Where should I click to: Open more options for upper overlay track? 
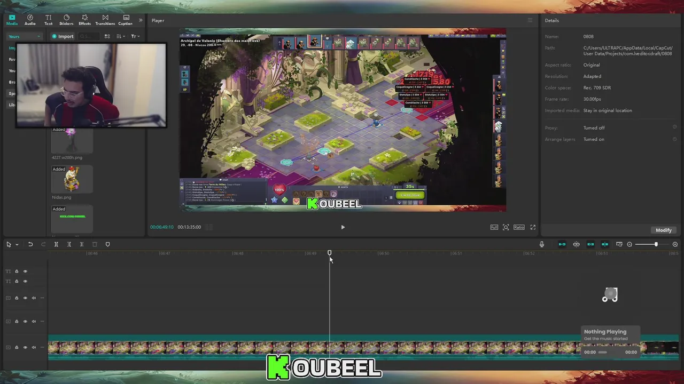pyautogui.click(x=42, y=298)
